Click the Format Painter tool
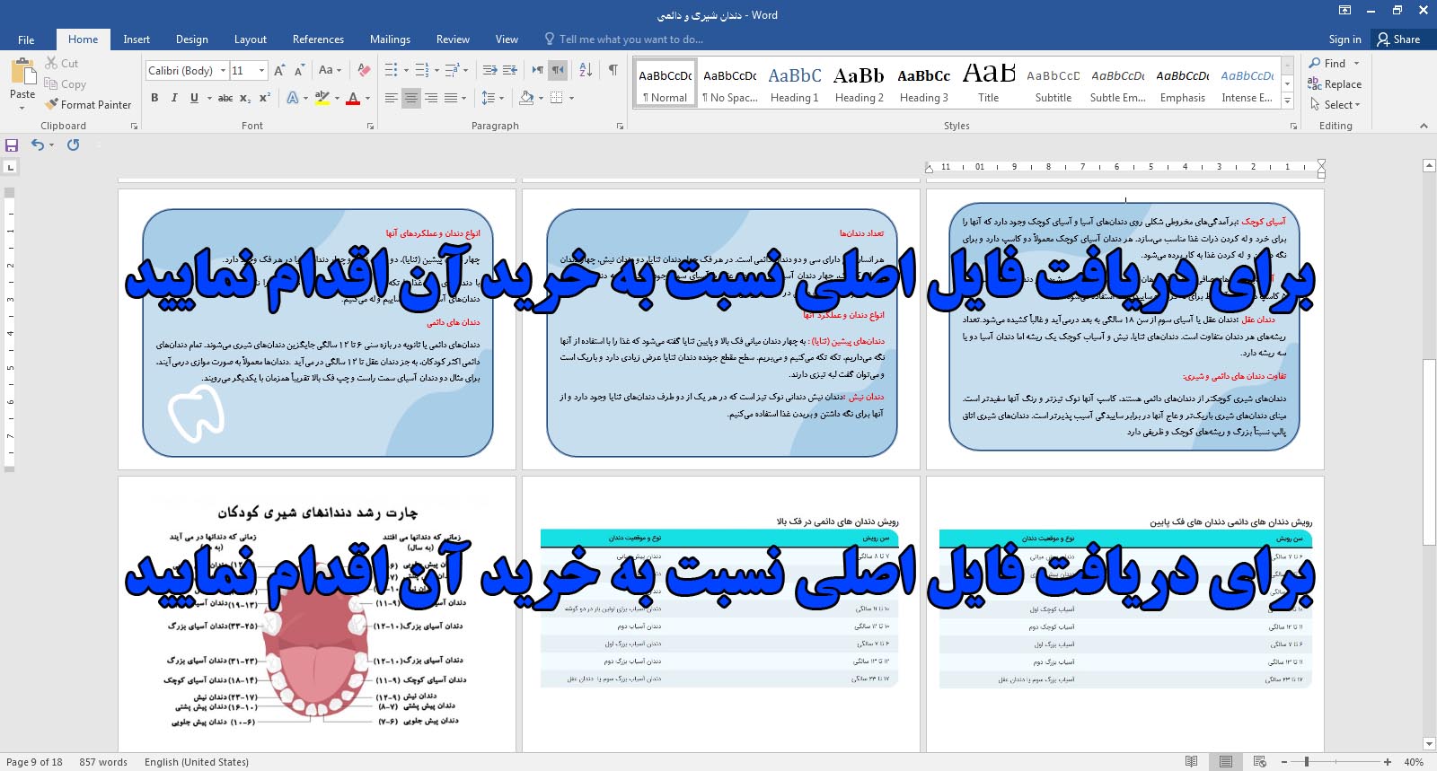 [88, 105]
